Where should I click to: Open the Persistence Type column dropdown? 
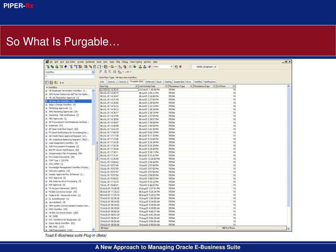[191, 86]
